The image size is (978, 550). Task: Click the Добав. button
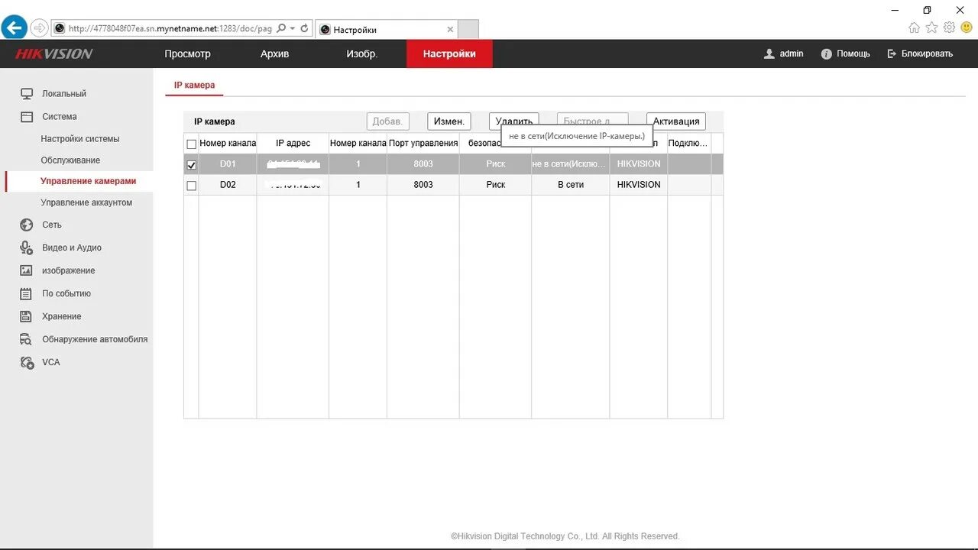coord(387,121)
